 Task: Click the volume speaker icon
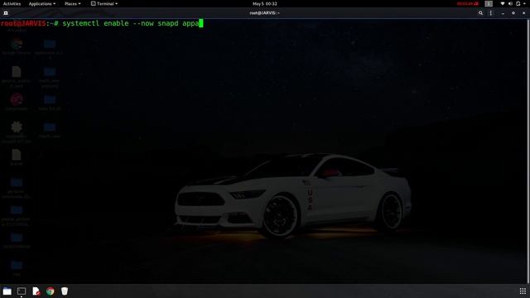coord(510,3)
